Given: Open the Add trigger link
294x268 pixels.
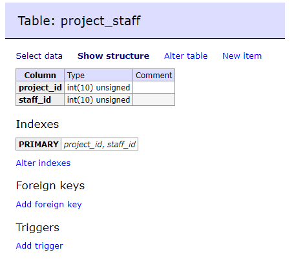Looking at the screenshot, I should (x=39, y=245).
